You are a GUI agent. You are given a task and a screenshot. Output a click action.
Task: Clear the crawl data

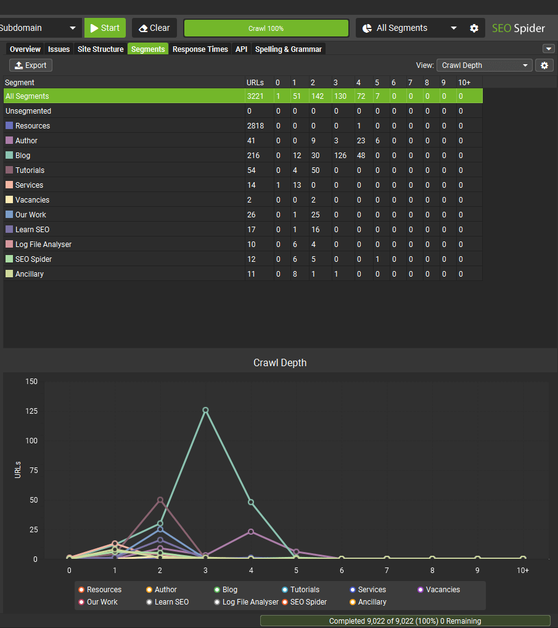coord(154,28)
